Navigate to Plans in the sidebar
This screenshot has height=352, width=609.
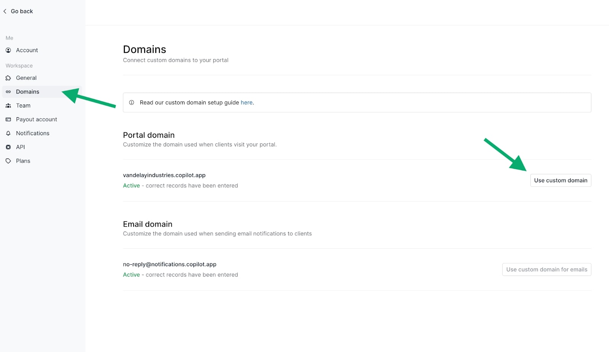tap(23, 161)
